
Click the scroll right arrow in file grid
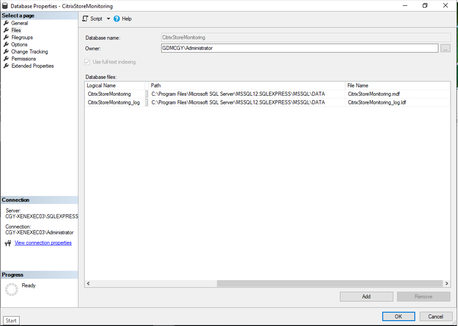pos(446,283)
